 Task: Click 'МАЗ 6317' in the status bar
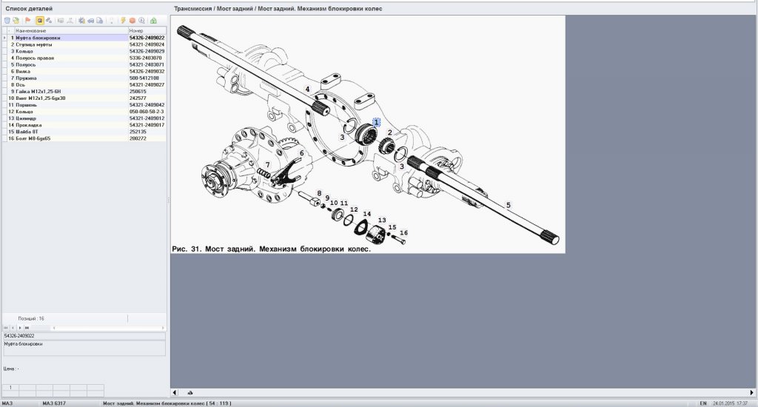(53, 403)
